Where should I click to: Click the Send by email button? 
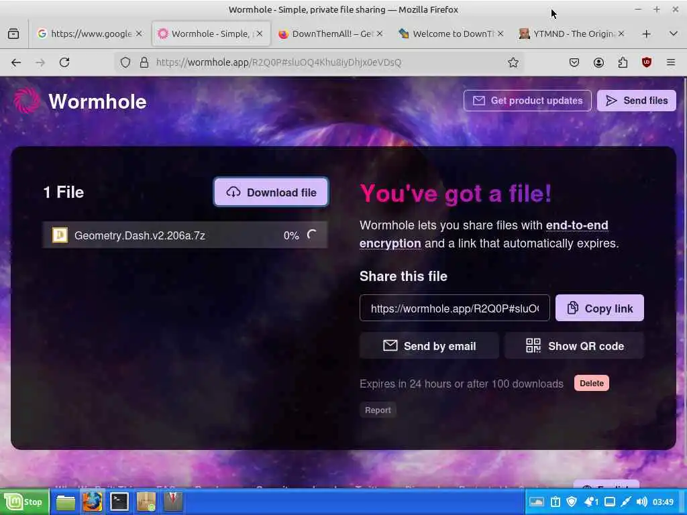coord(429,346)
